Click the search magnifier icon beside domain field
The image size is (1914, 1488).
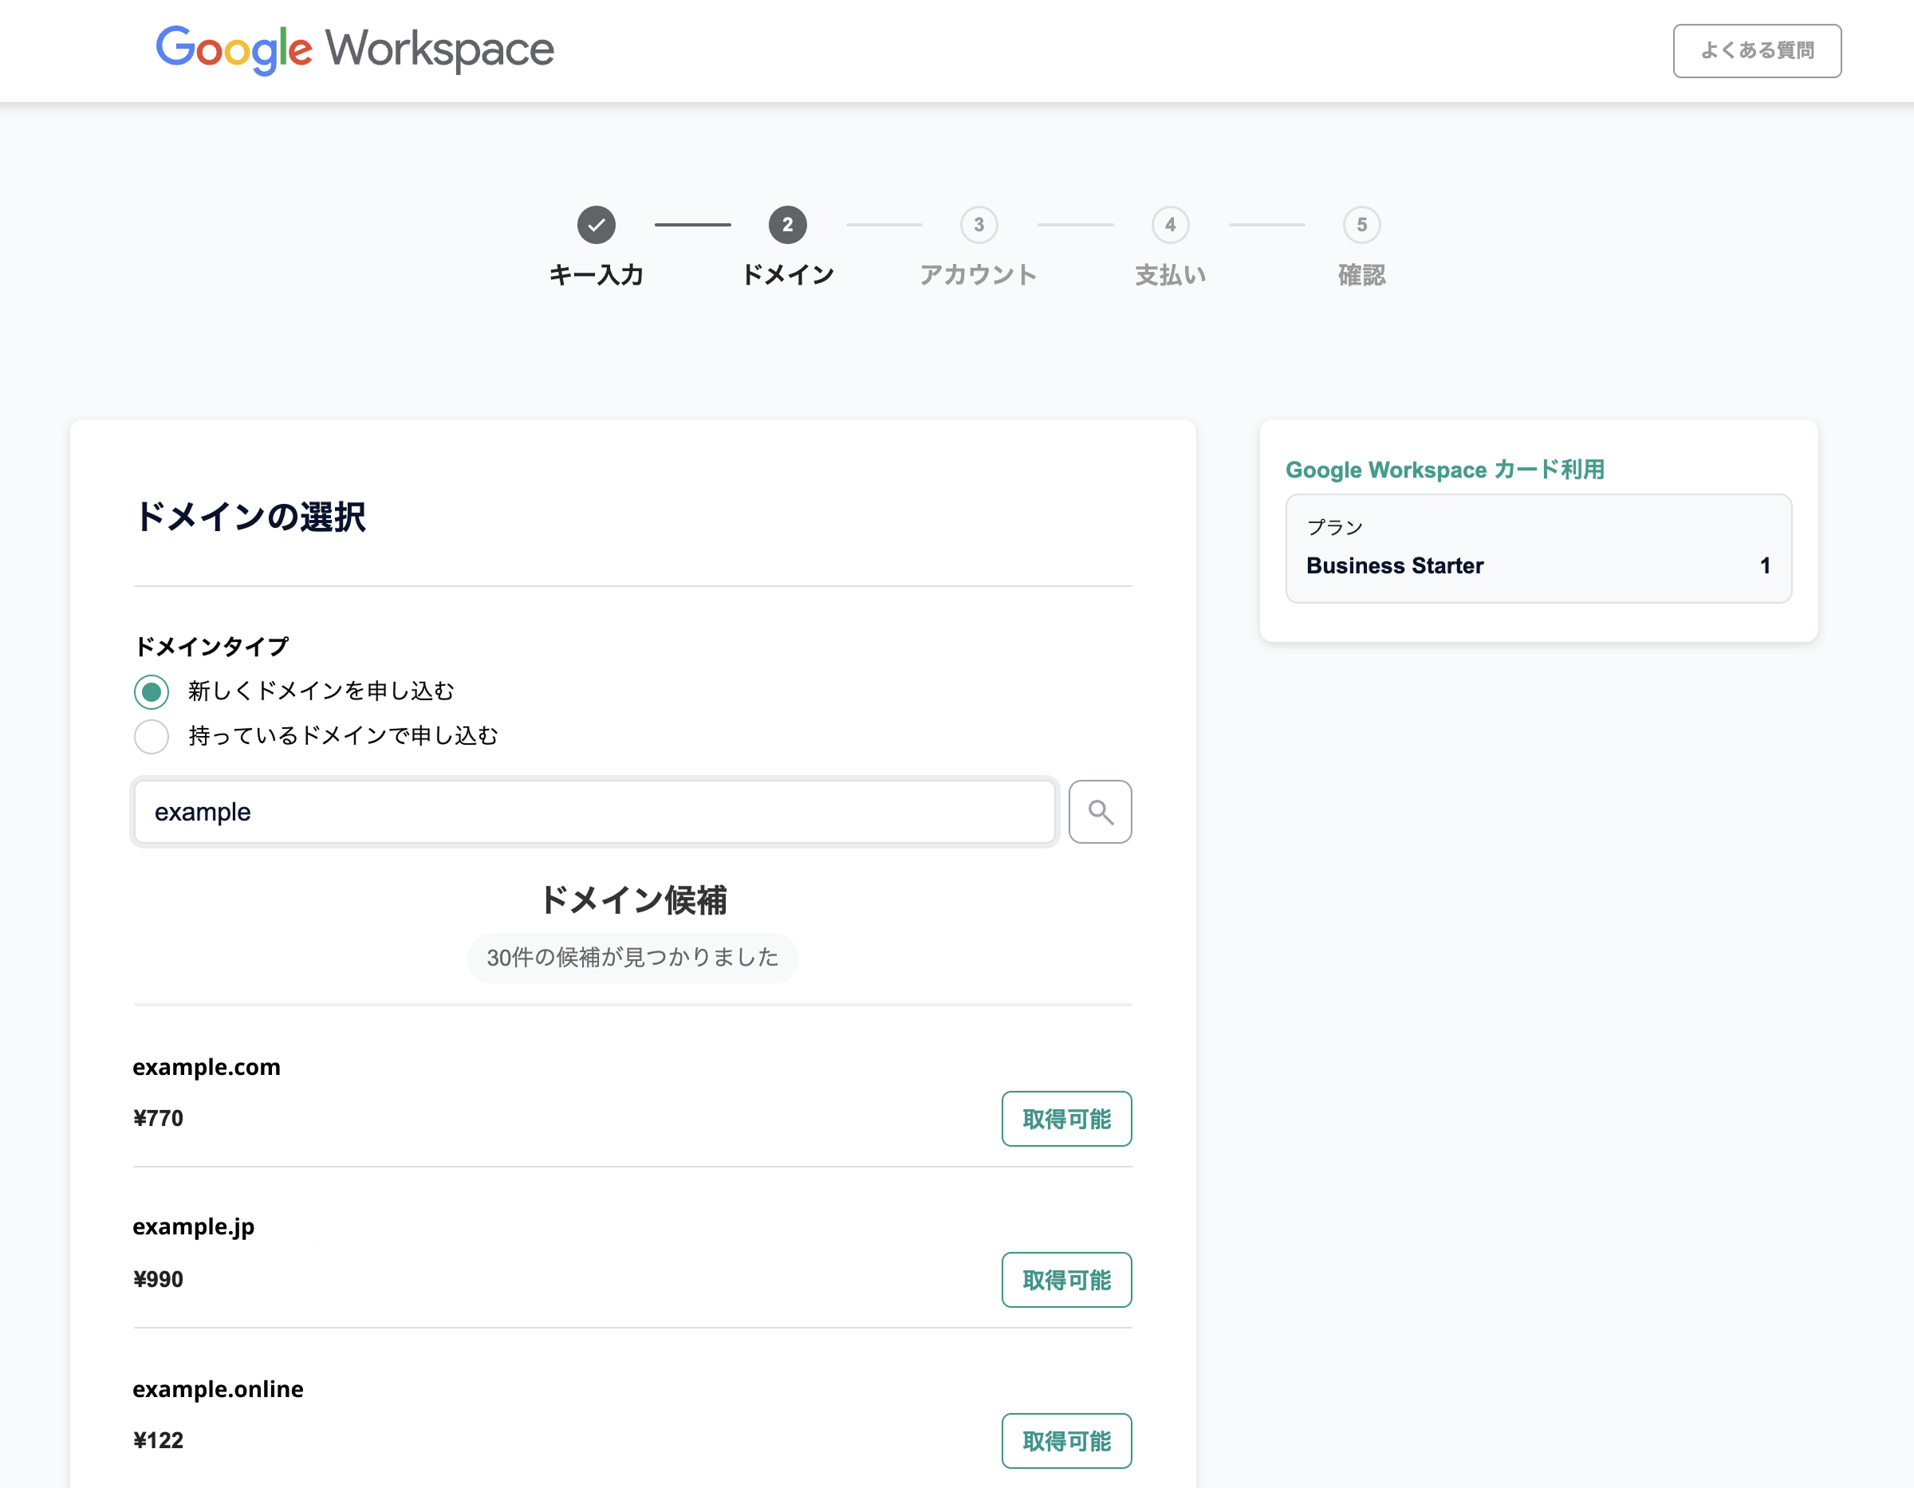1100,812
